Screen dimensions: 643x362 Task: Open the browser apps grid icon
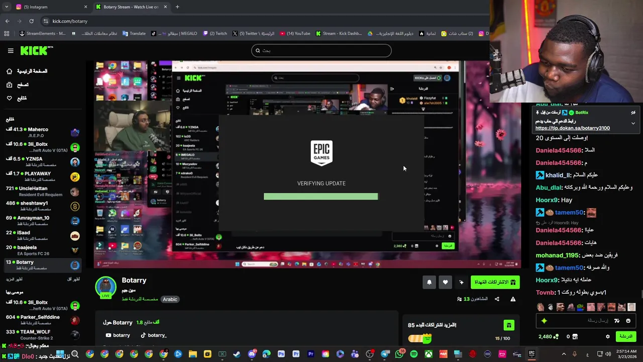7,34
